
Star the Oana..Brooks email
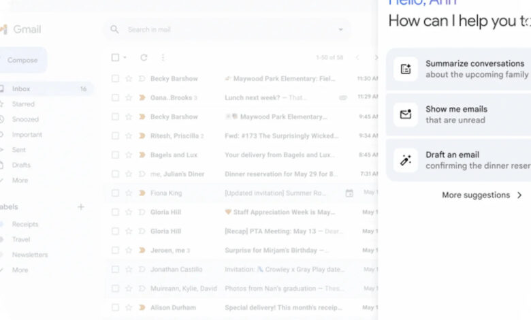click(129, 97)
